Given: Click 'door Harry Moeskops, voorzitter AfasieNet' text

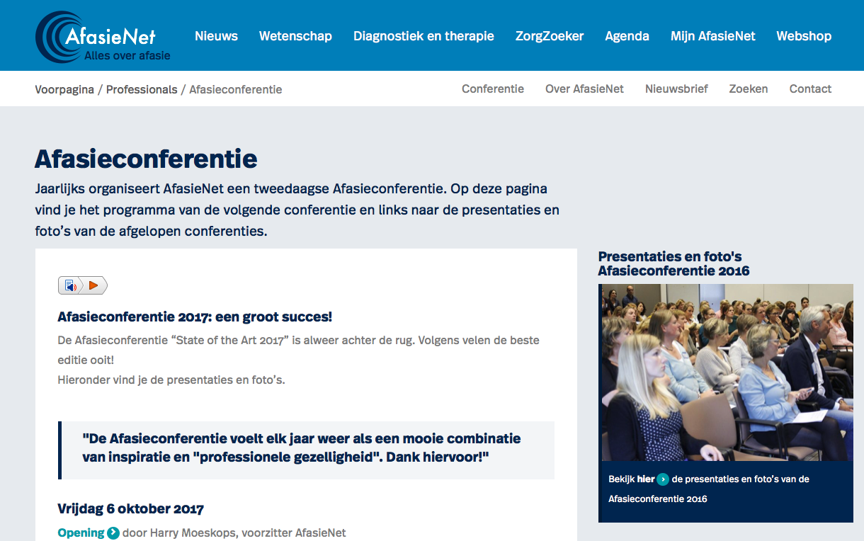Looking at the screenshot, I should 234,533.
